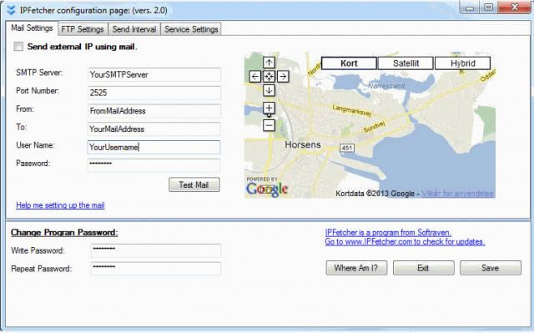Image resolution: width=534 pixels, height=333 pixels.
Task: Minimize the IPFetcher window
Action: coord(470,8)
